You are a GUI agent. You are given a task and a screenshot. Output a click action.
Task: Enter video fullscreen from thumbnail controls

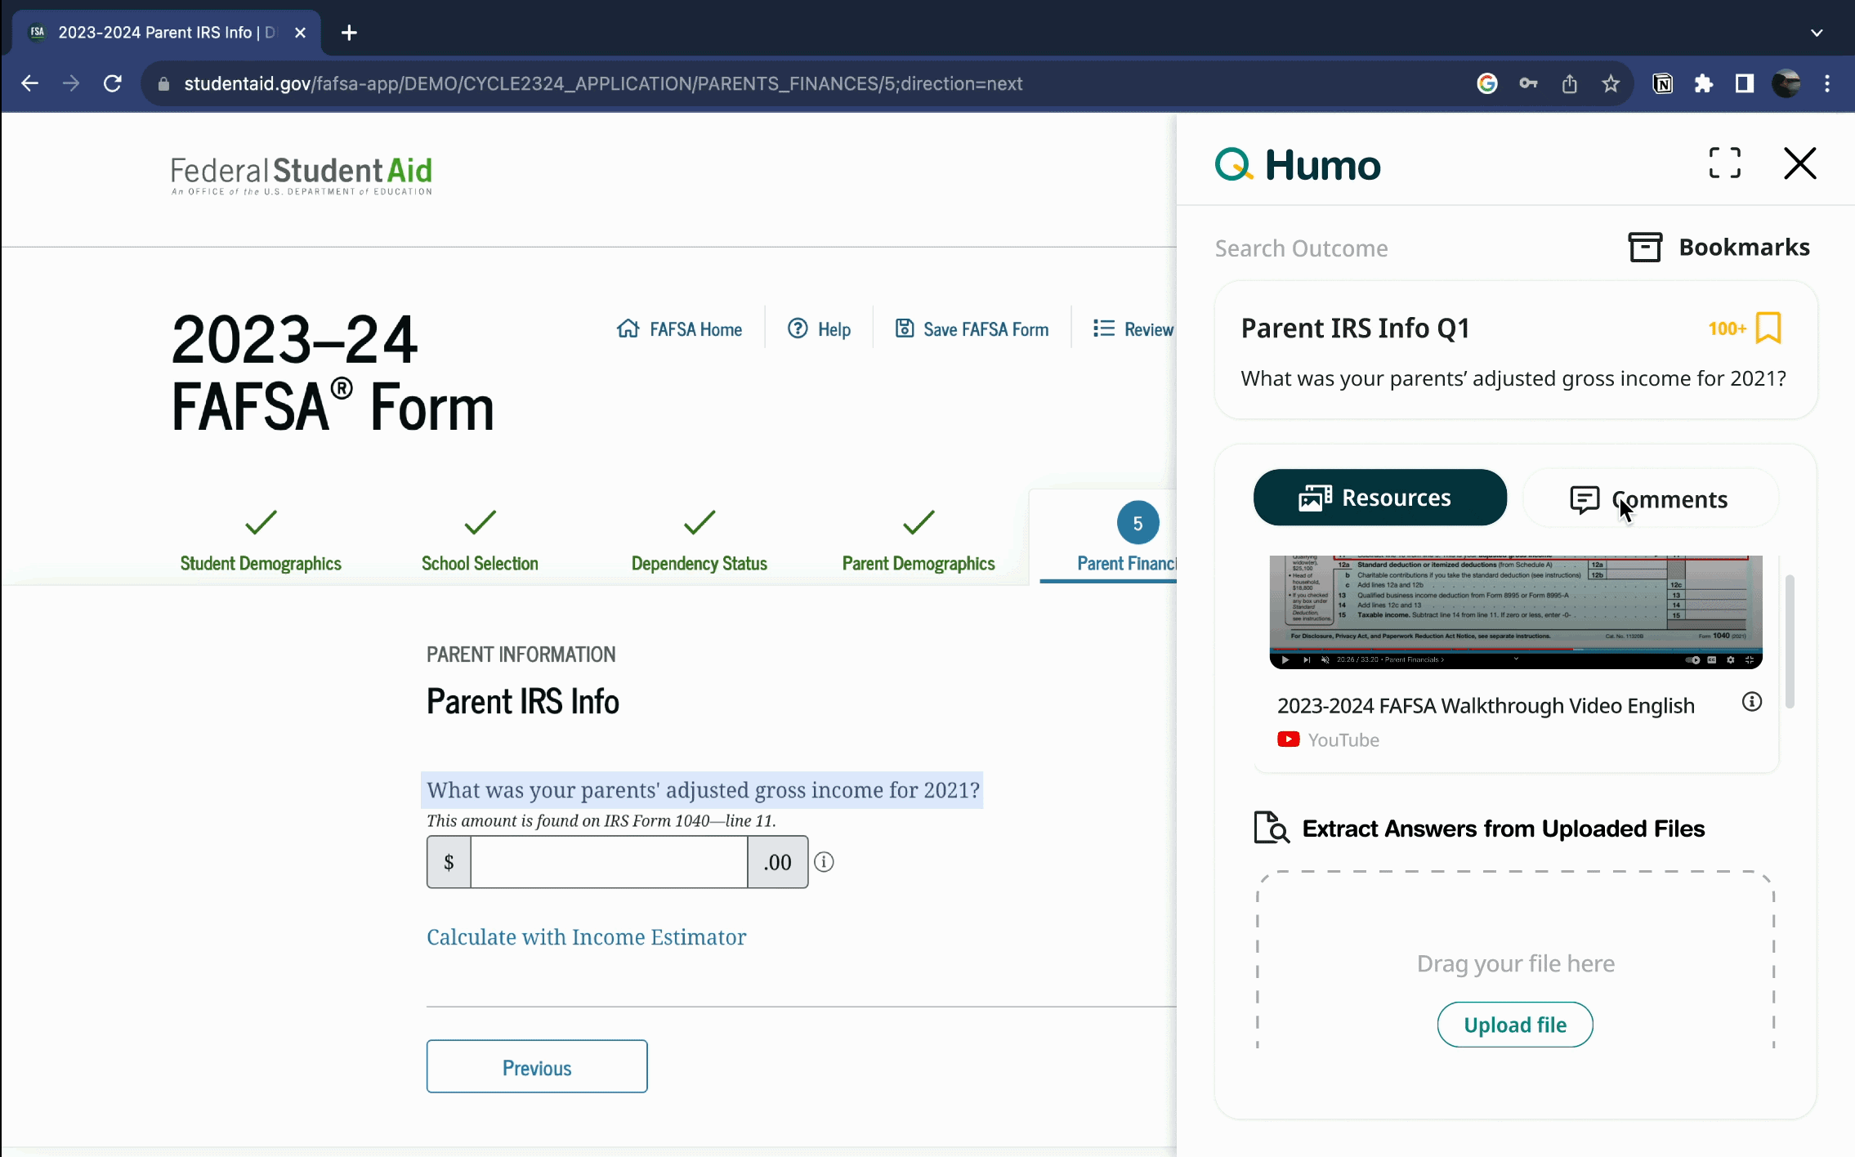coord(1750,659)
